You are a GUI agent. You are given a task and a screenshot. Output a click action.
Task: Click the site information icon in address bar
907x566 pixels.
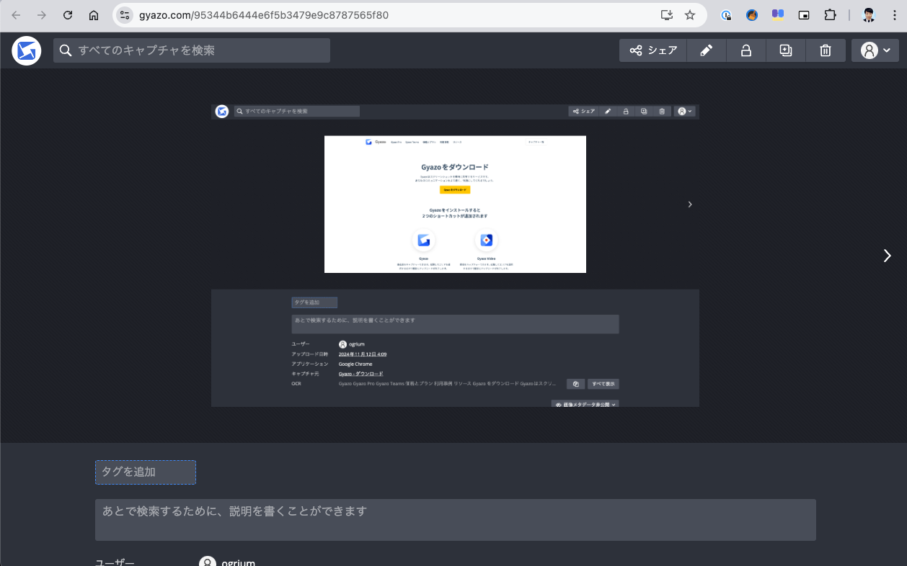point(125,15)
